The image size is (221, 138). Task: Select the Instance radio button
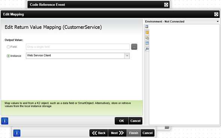[x=8, y=56]
